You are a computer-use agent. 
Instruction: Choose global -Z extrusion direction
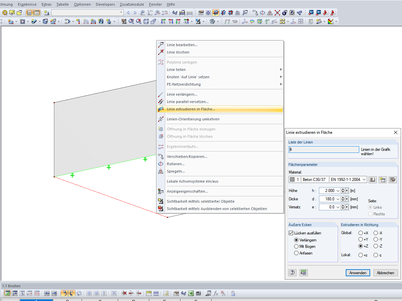[x=376, y=246]
